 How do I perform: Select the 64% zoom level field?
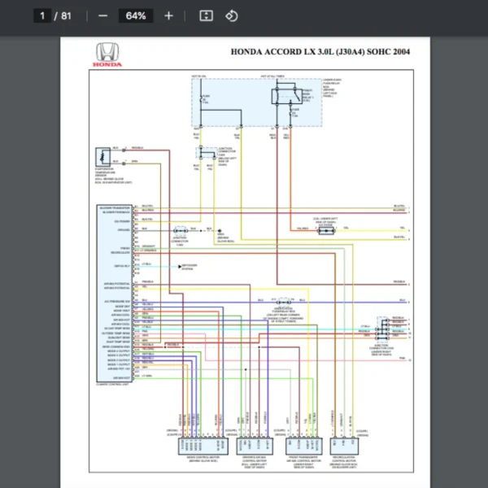(136, 15)
